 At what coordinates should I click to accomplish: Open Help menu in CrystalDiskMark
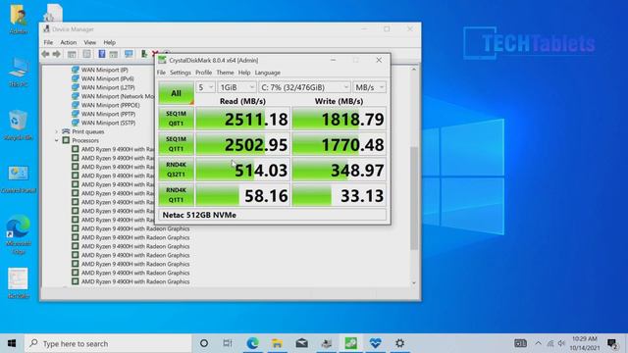coord(244,73)
